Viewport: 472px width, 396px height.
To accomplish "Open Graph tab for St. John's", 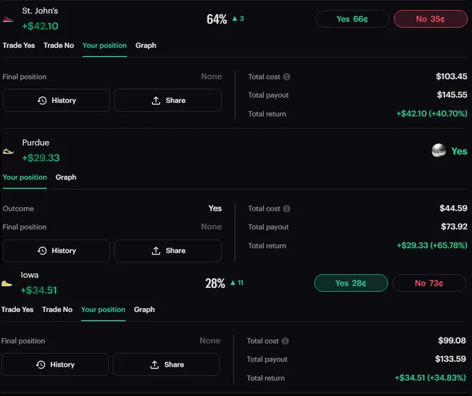I will [x=146, y=46].
